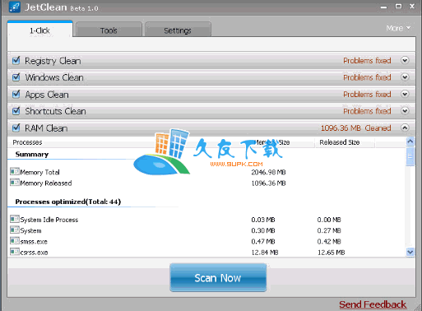Maximize the JetClean window
Image resolution: width=422 pixels, height=311 pixels.
coord(398,6)
